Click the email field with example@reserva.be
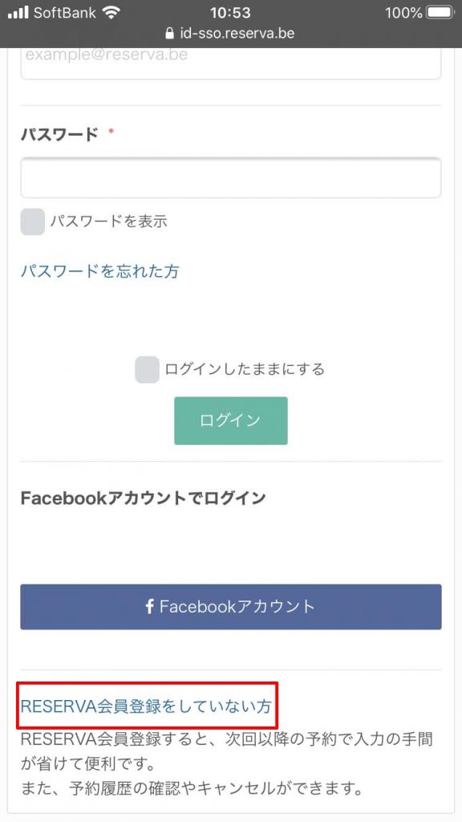462x822 pixels. 231,63
